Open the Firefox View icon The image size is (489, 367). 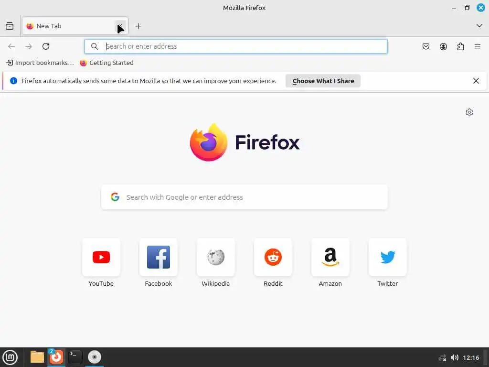click(10, 26)
